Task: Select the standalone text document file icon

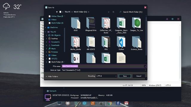Action: [x=121, y=58]
